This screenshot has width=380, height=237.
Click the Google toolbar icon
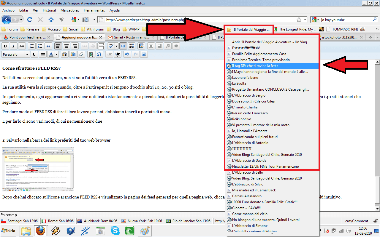(x=74, y=20)
